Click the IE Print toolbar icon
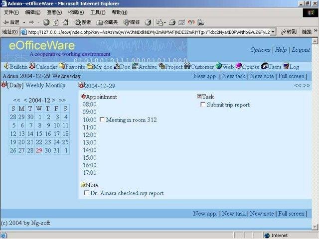The width and height of the screenshot is (319, 239). (x=172, y=22)
